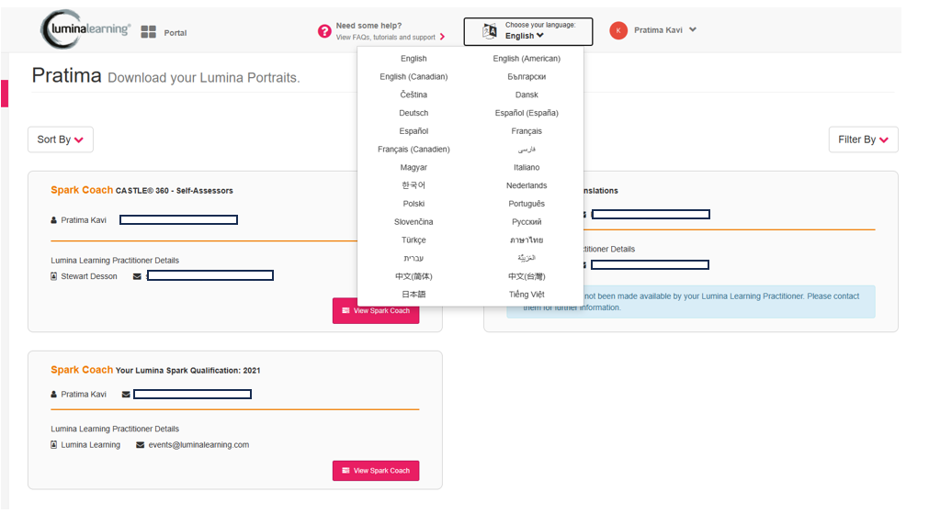
Task: Click Need some help? heading
Action: tap(368, 26)
